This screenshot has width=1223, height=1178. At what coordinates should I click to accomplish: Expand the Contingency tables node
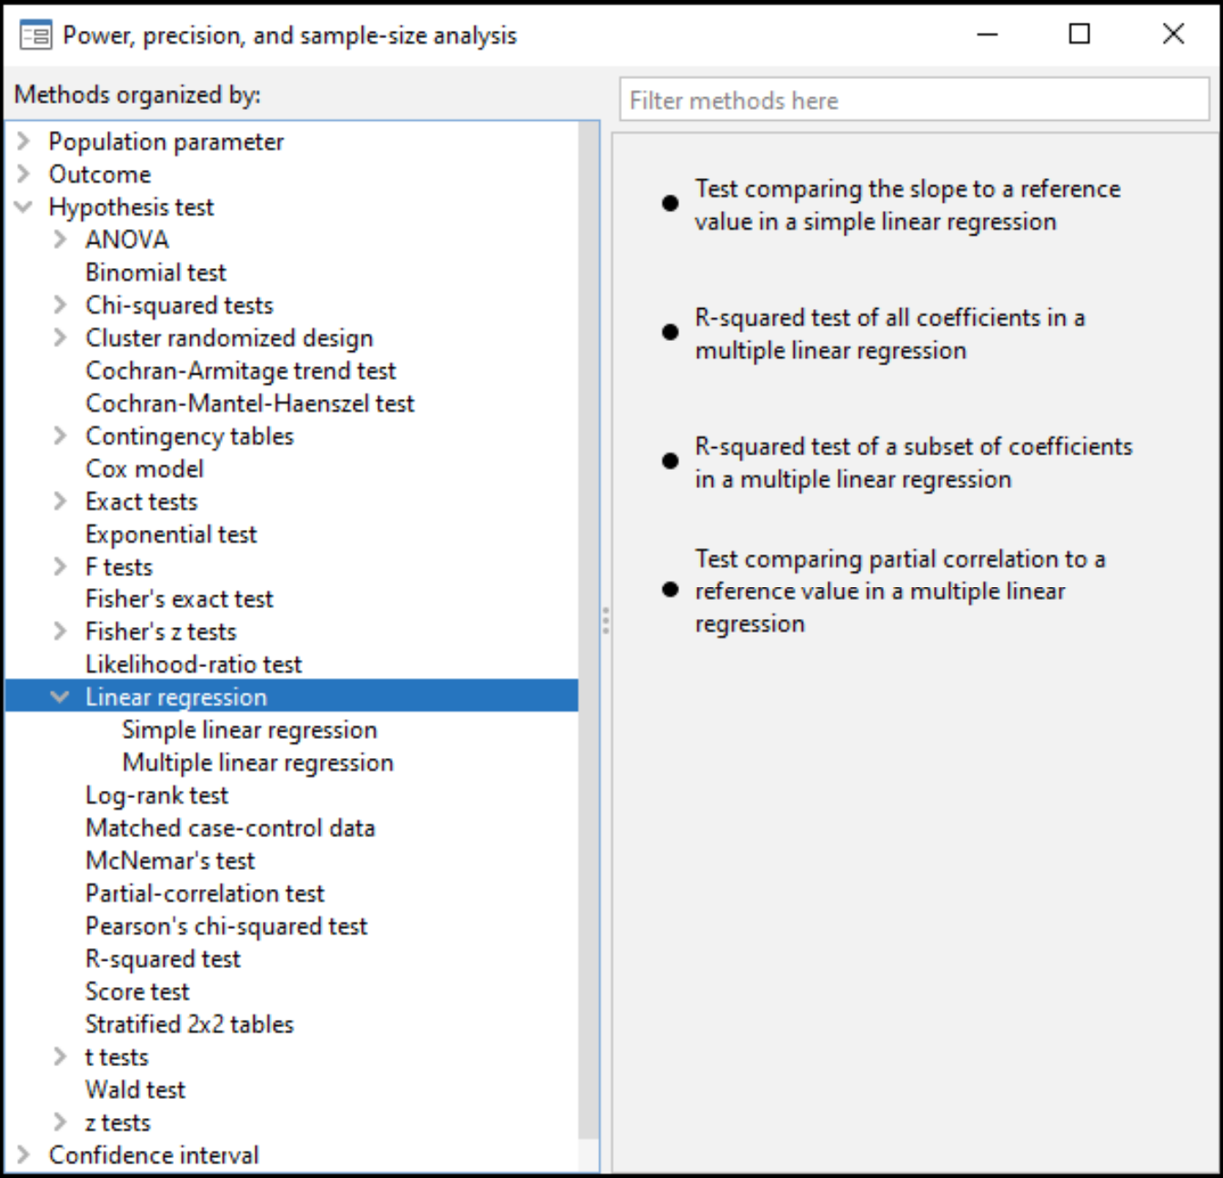click(x=60, y=435)
